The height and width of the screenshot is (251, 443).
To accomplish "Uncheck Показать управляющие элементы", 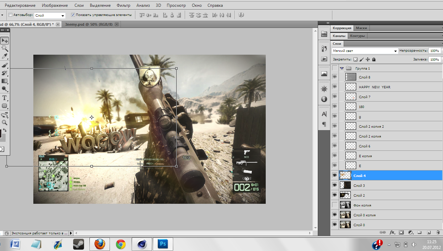I will point(73,15).
